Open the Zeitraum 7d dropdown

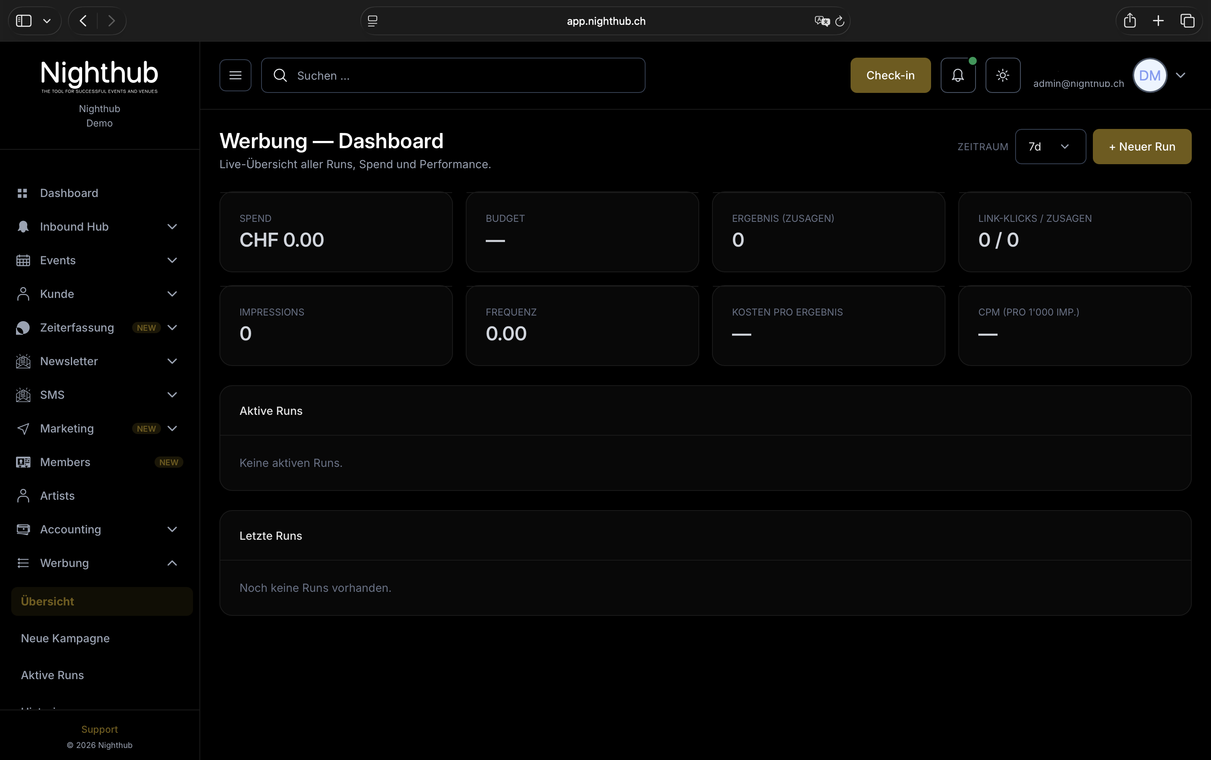coord(1050,147)
